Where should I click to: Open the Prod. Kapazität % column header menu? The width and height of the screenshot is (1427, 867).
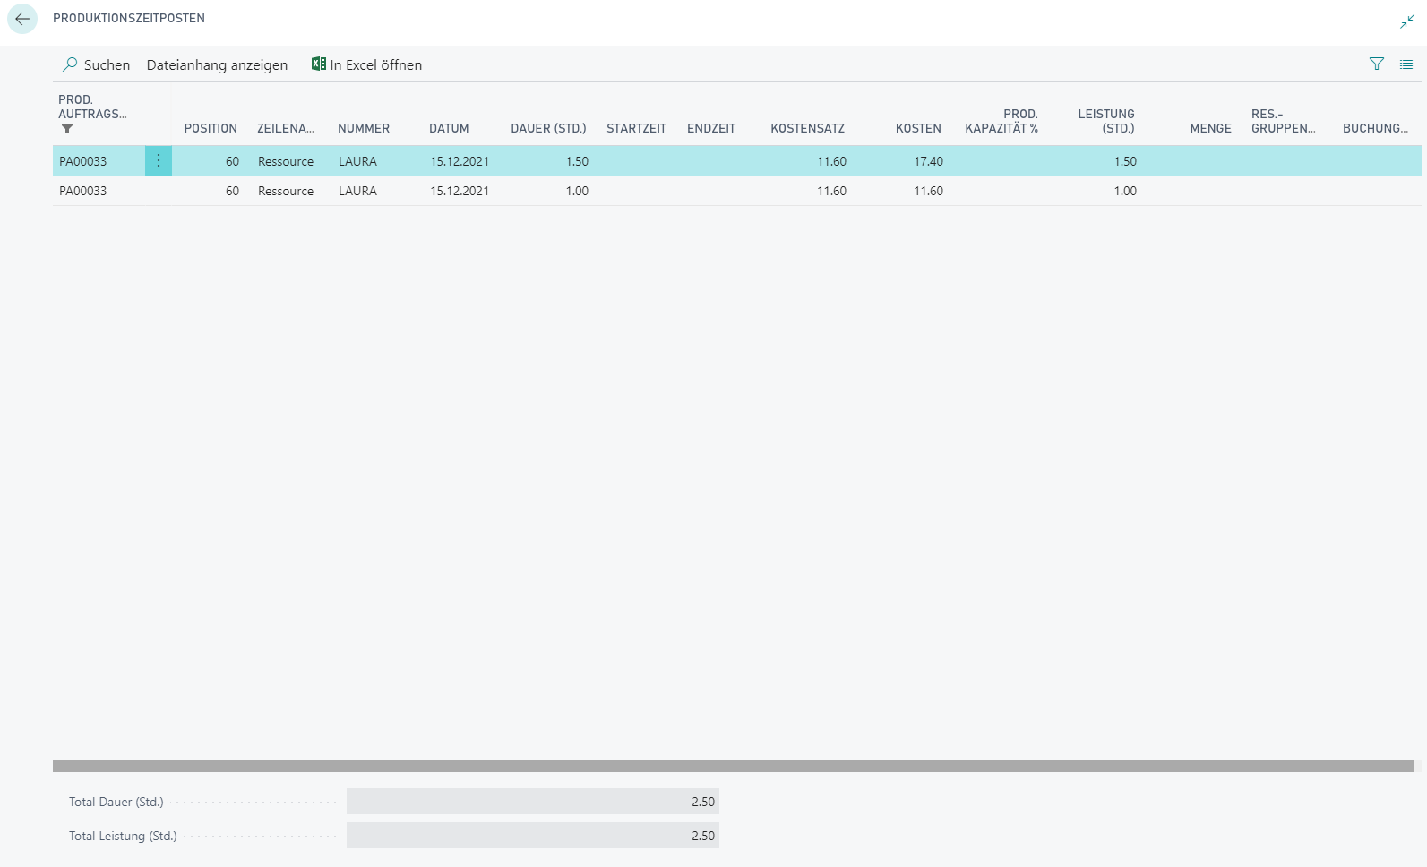point(1001,121)
